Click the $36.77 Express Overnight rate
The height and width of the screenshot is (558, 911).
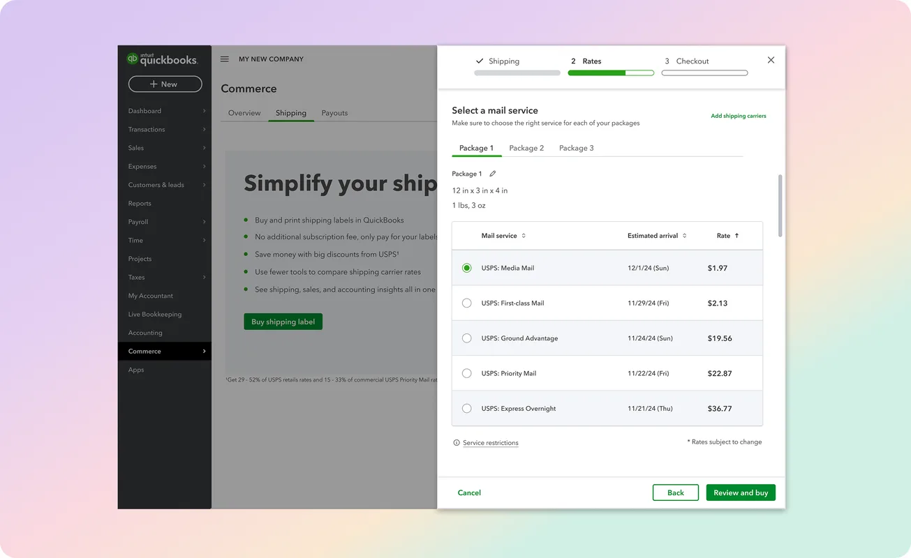(720, 408)
